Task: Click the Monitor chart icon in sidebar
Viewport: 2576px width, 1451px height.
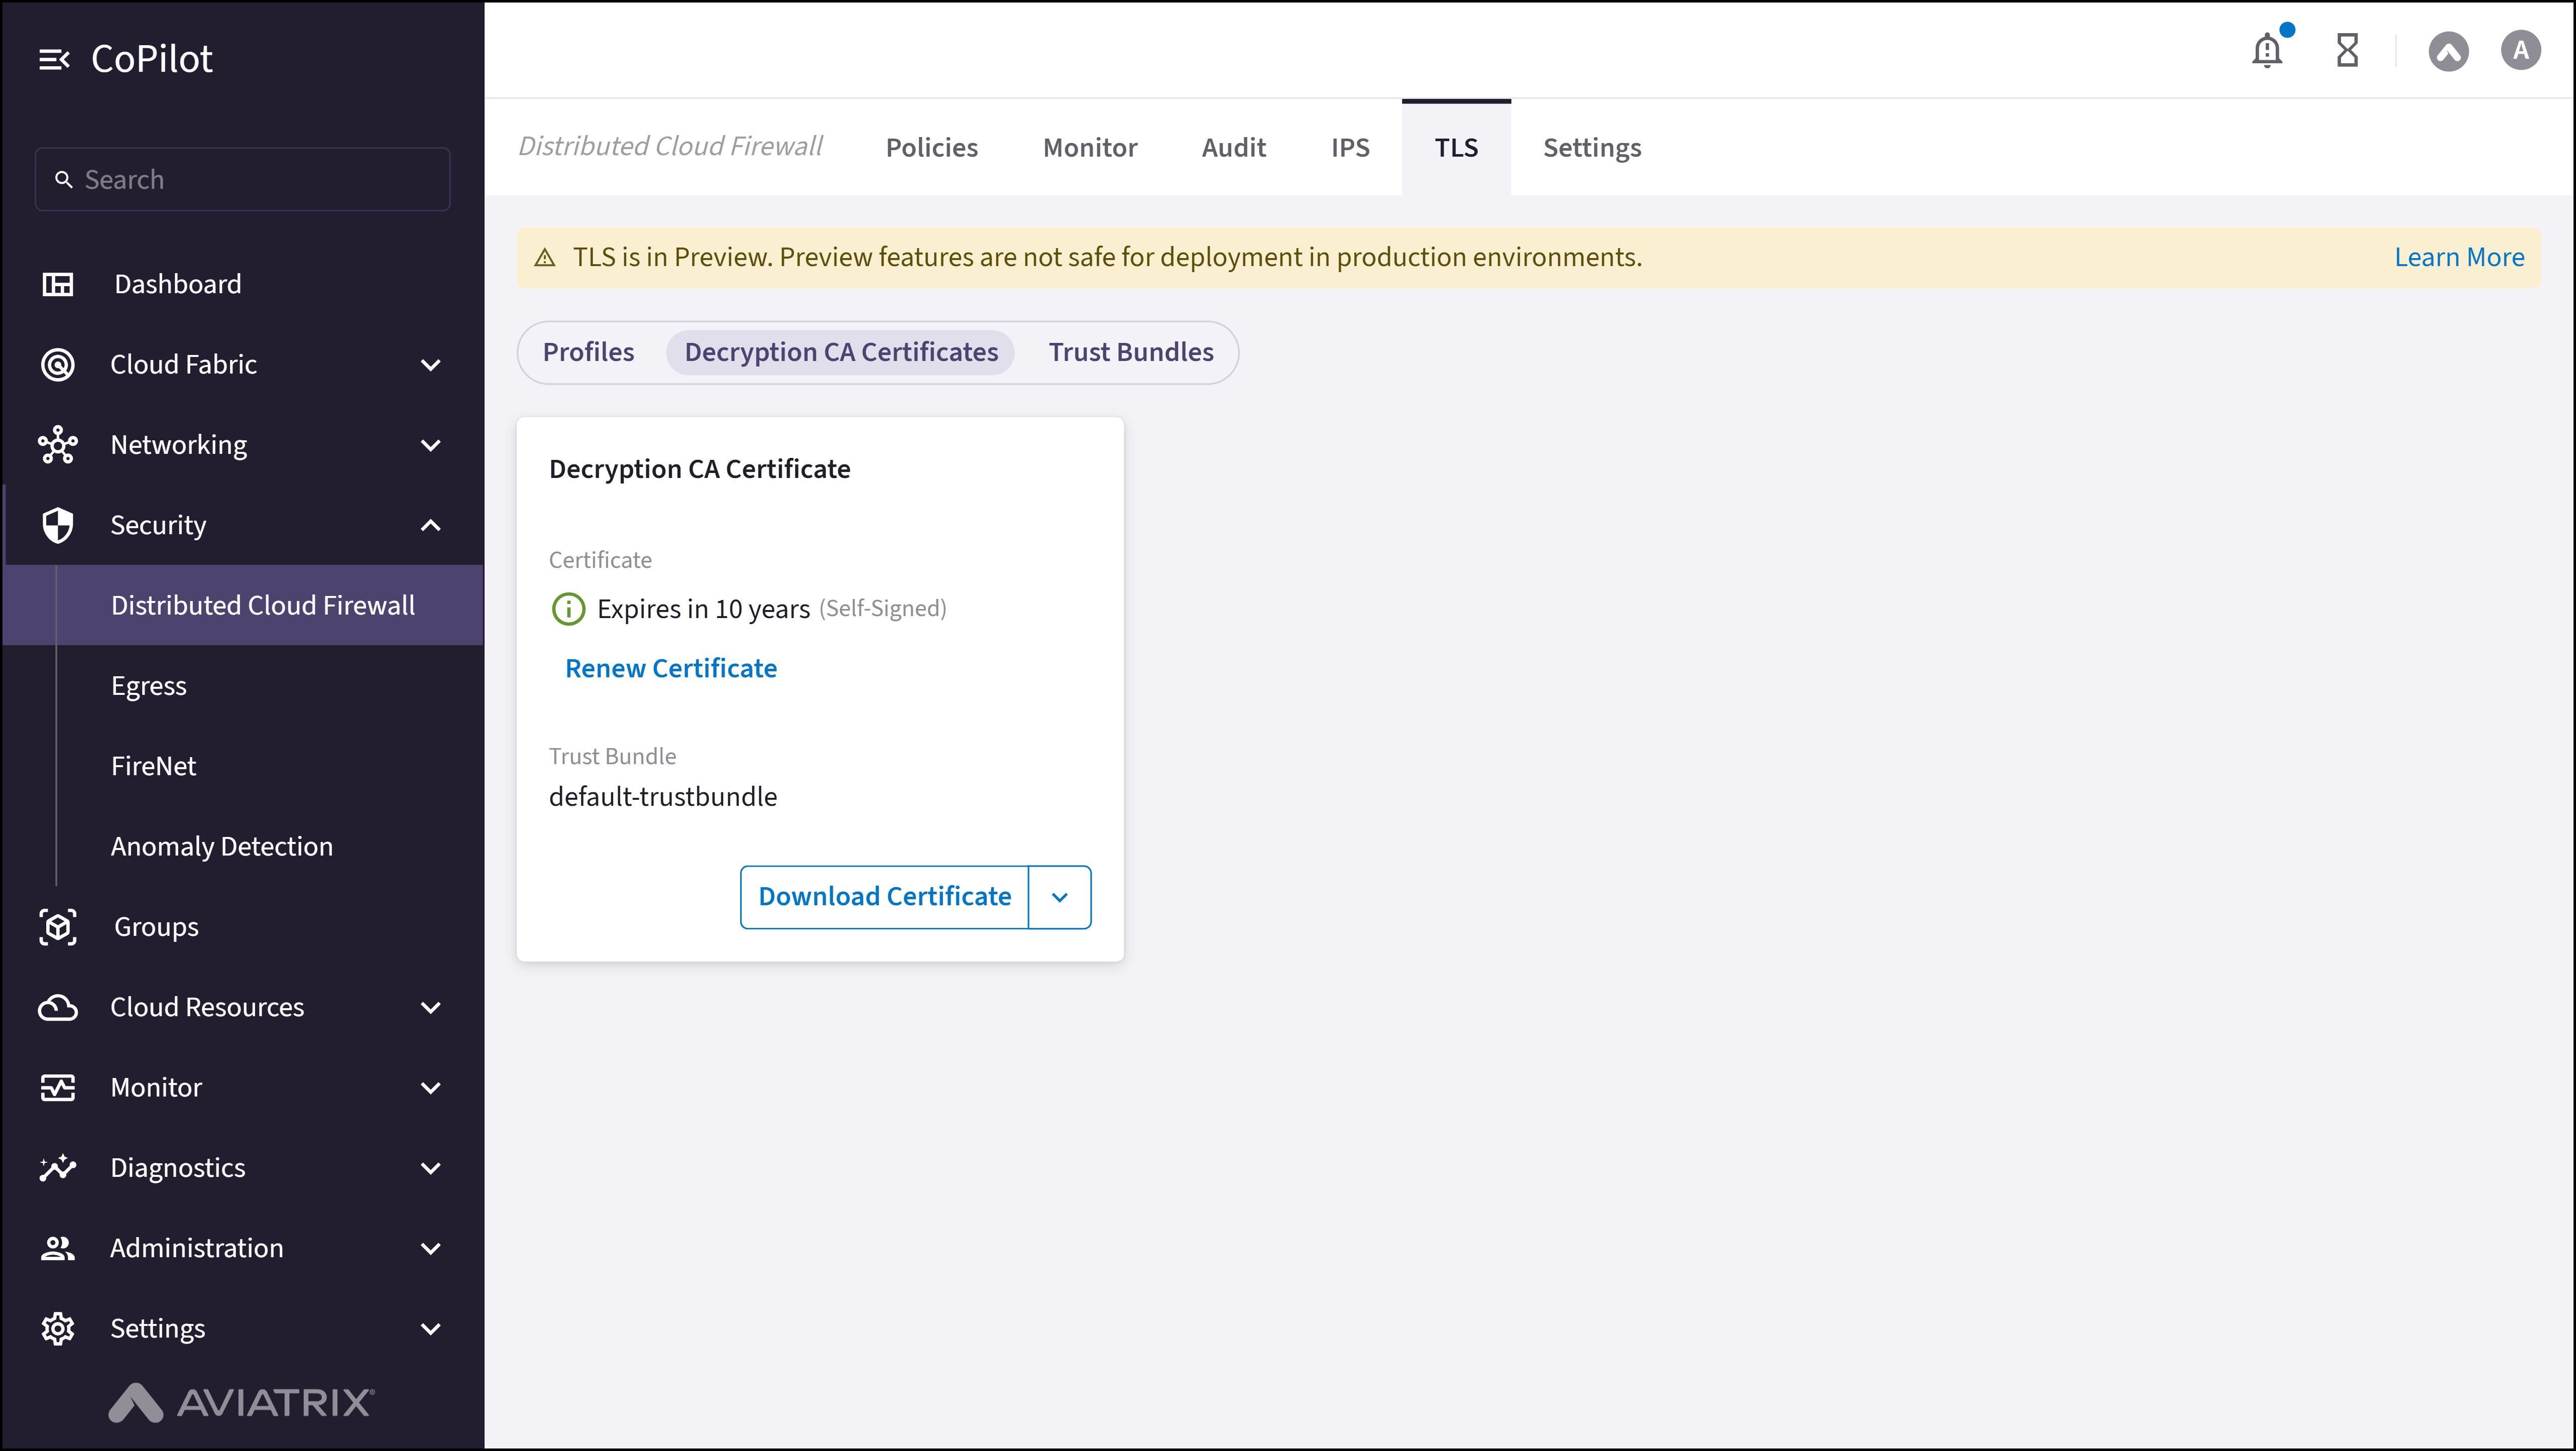Action: [x=58, y=1088]
